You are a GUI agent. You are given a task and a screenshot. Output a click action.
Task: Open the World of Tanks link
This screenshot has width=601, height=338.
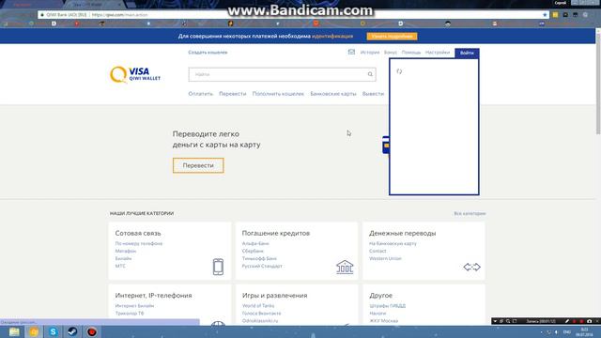pyautogui.click(x=258, y=306)
